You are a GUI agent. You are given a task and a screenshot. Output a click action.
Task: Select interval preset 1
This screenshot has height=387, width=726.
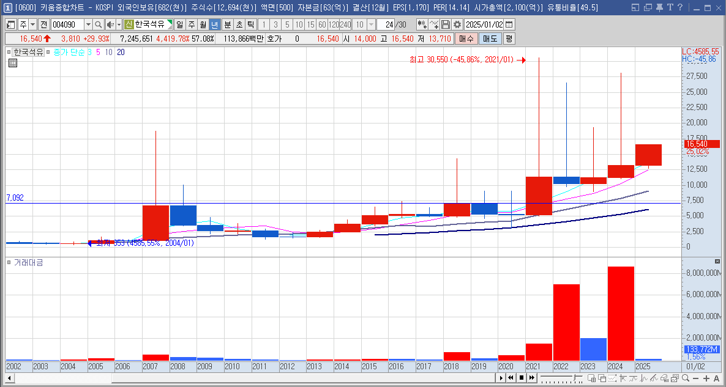(264, 24)
